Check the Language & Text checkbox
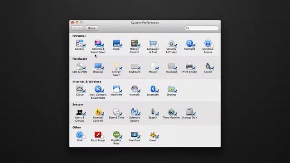 pos(157,46)
